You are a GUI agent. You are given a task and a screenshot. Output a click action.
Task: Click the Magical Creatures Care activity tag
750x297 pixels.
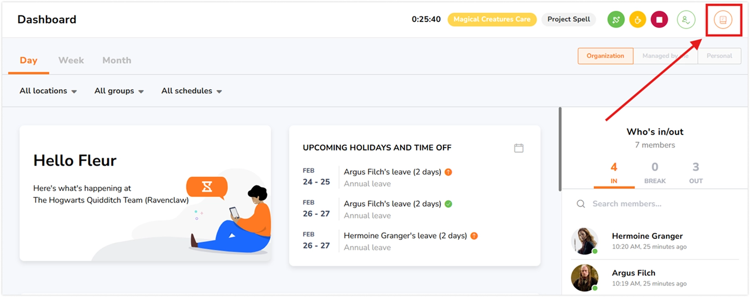point(492,20)
